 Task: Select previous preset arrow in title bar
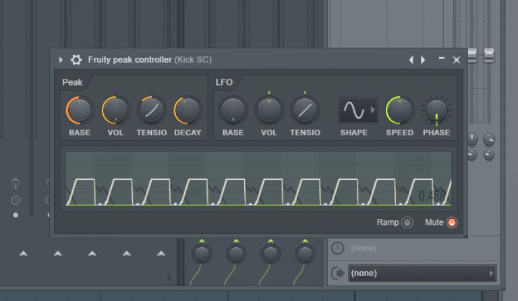411,60
